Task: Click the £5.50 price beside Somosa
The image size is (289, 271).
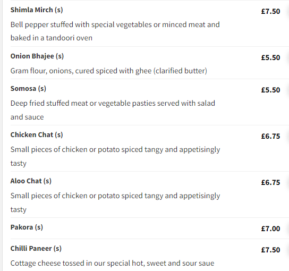Action: tap(270, 90)
